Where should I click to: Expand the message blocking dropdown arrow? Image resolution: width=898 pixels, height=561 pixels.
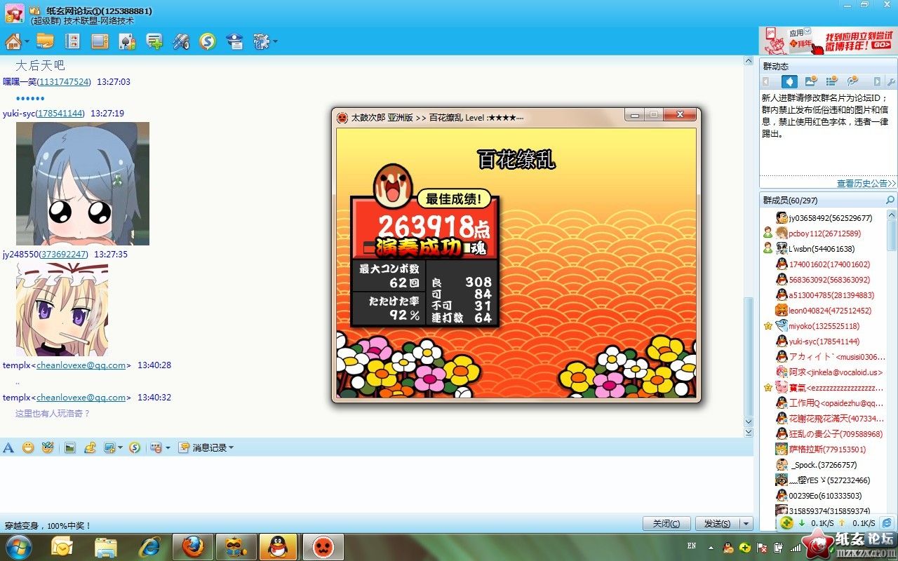tap(168, 447)
